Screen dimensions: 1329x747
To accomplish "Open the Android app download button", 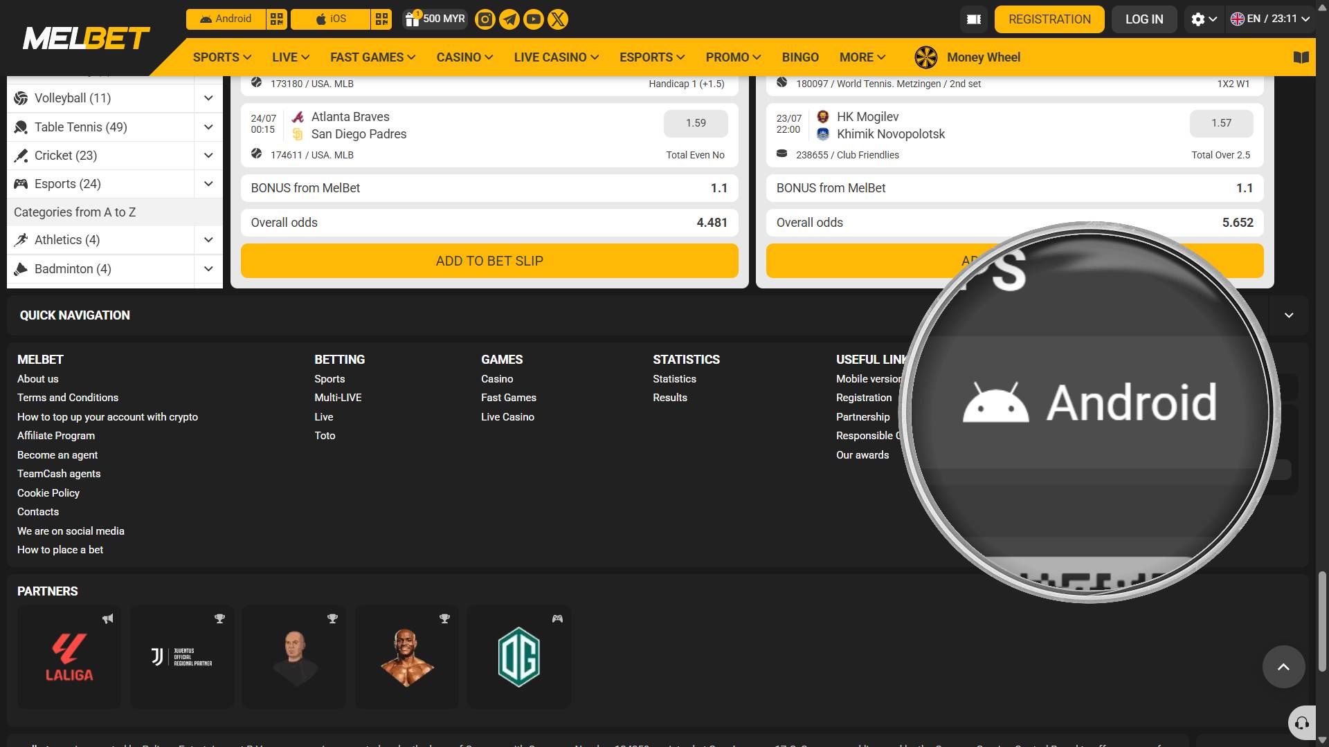I will point(226,19).
